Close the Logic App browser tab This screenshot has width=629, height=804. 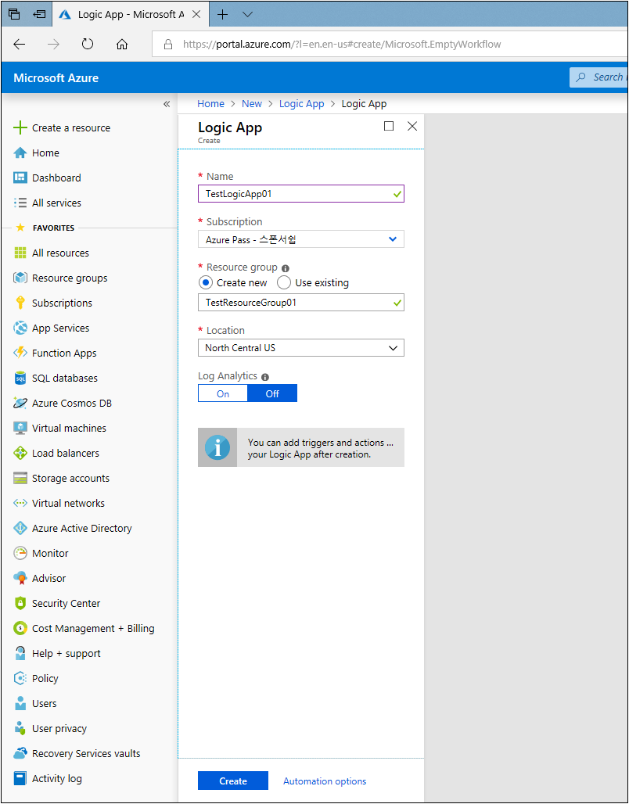(196, 14)
